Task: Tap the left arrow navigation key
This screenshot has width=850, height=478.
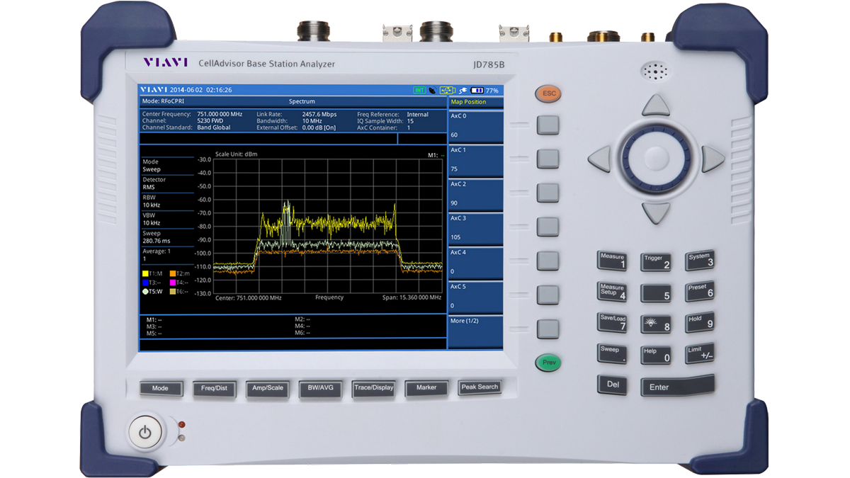Action: (x=599, y=159)
